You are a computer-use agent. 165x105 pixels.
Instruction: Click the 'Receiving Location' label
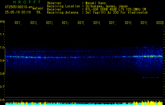pyautogui.click(x=63, y=6)
